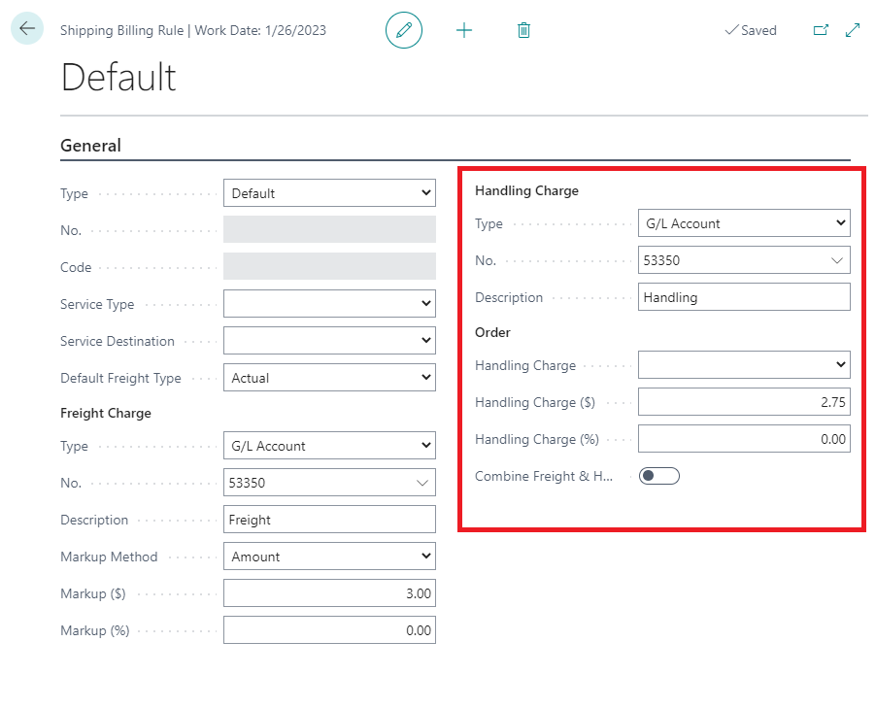The width and height of the screenshot is (876, 709).
Task: Open the Markup Method dropdown
Action: pos(329,557)
